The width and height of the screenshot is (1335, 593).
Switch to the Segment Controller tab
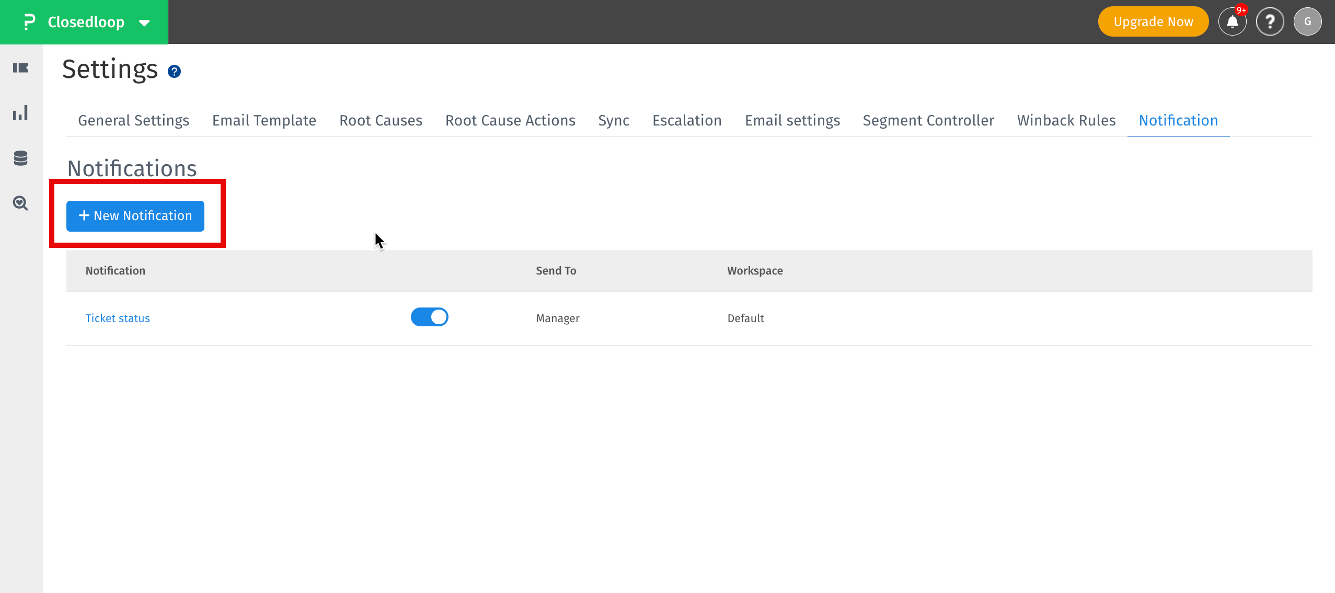click(928, 120)
